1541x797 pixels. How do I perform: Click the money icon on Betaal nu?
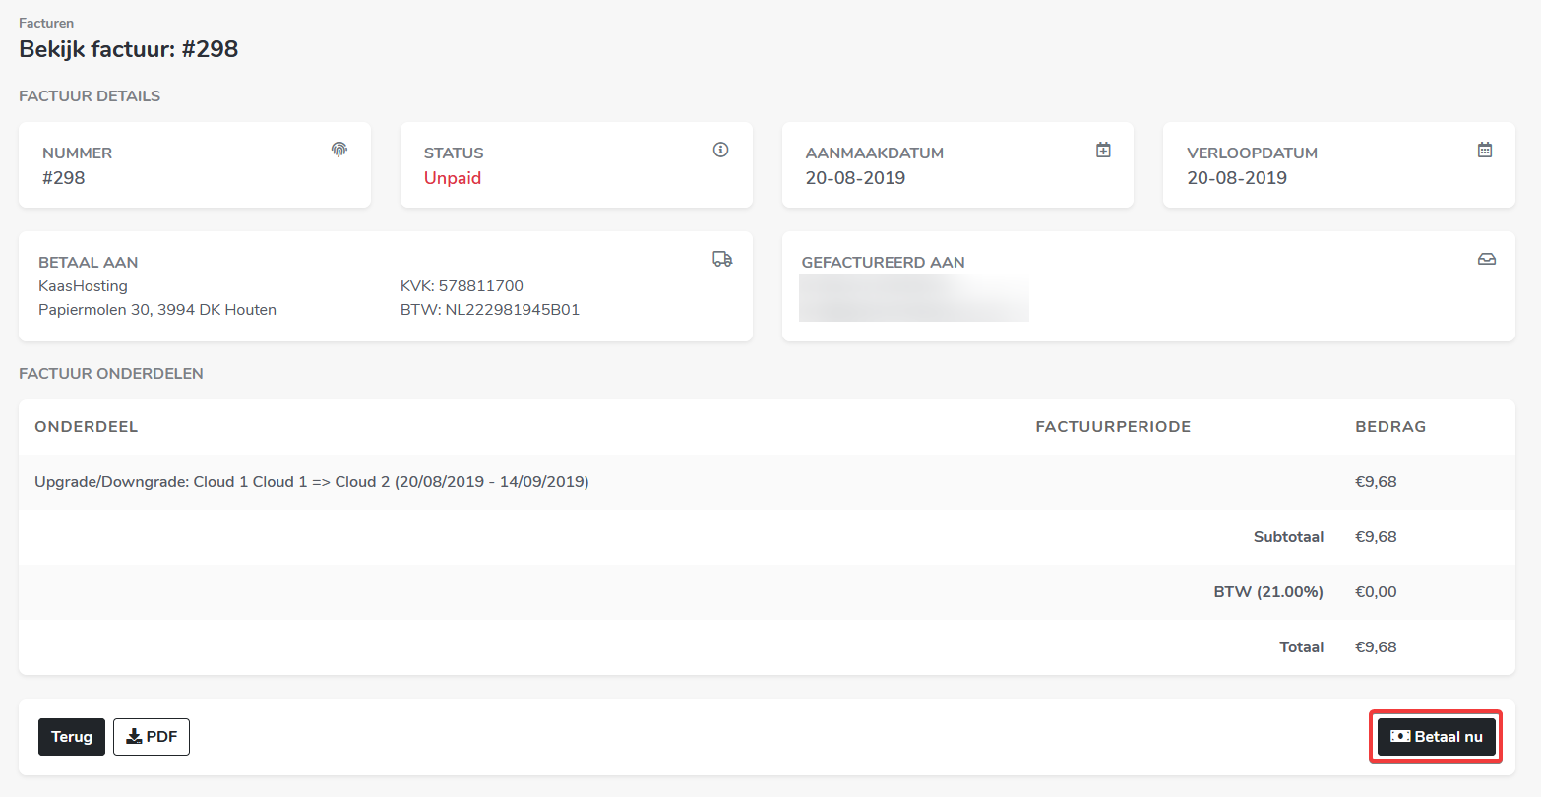click(1400, 736)
